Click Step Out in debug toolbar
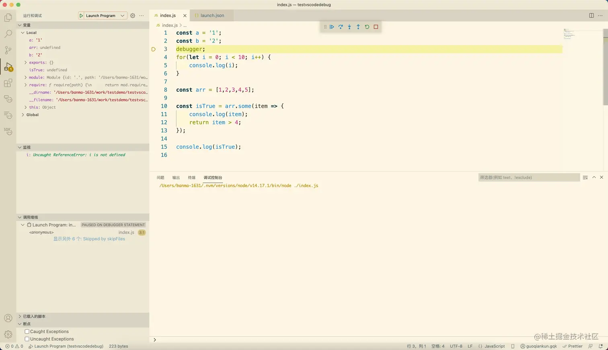 (358, 27)
